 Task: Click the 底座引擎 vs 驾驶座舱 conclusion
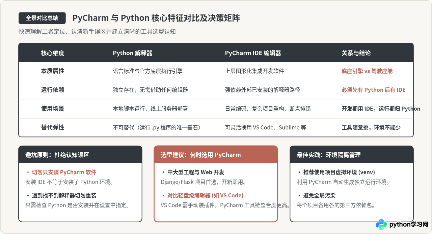367,71
